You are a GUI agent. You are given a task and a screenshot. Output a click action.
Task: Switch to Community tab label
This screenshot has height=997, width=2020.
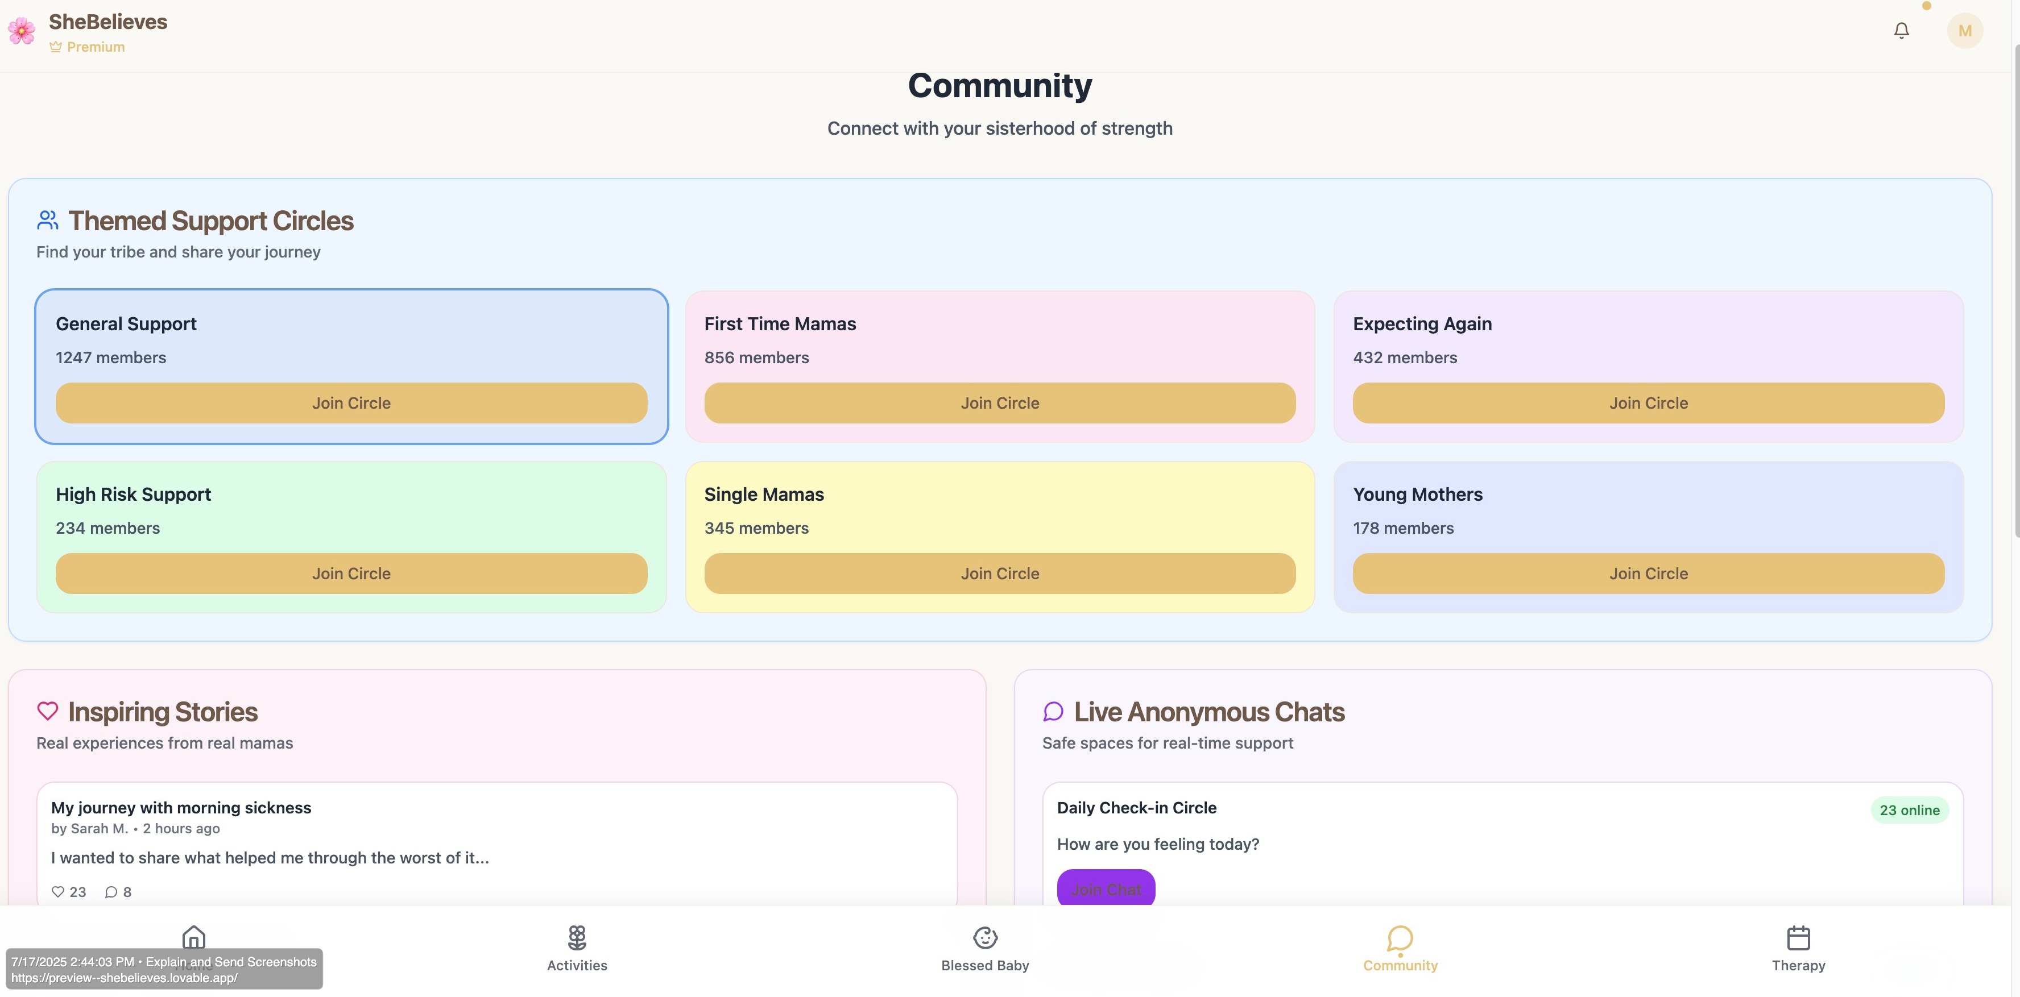[1400, 966]
